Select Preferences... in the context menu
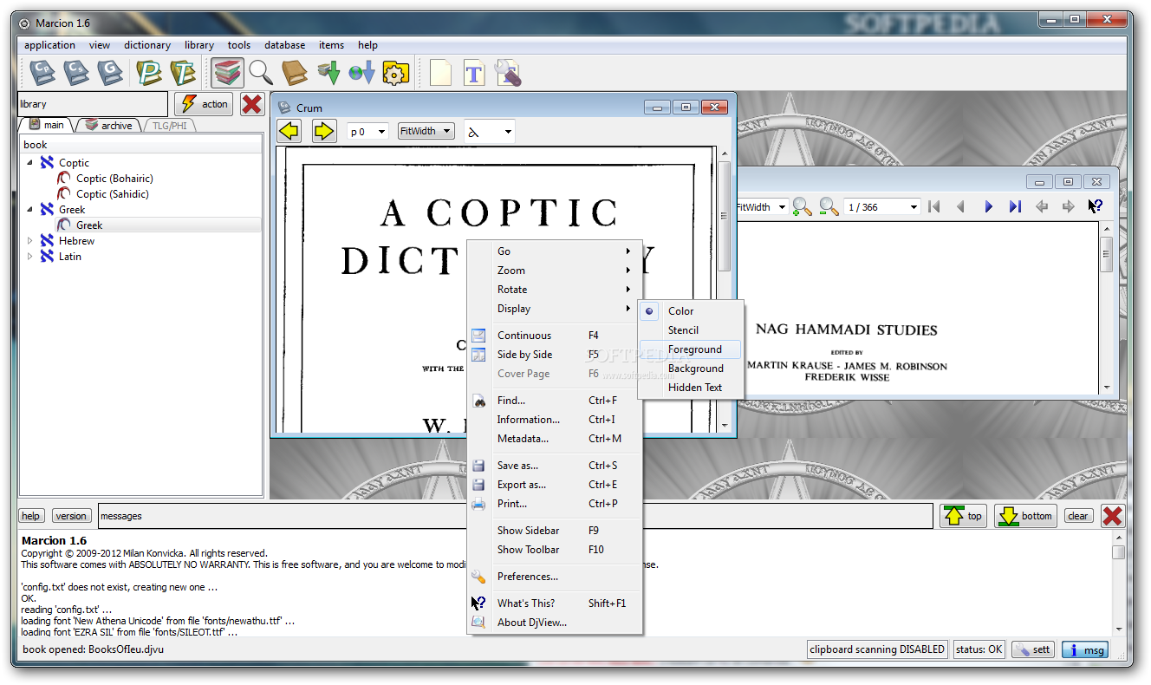Image resolution: width=1151 pixels, height=685 pixels. 555,577
